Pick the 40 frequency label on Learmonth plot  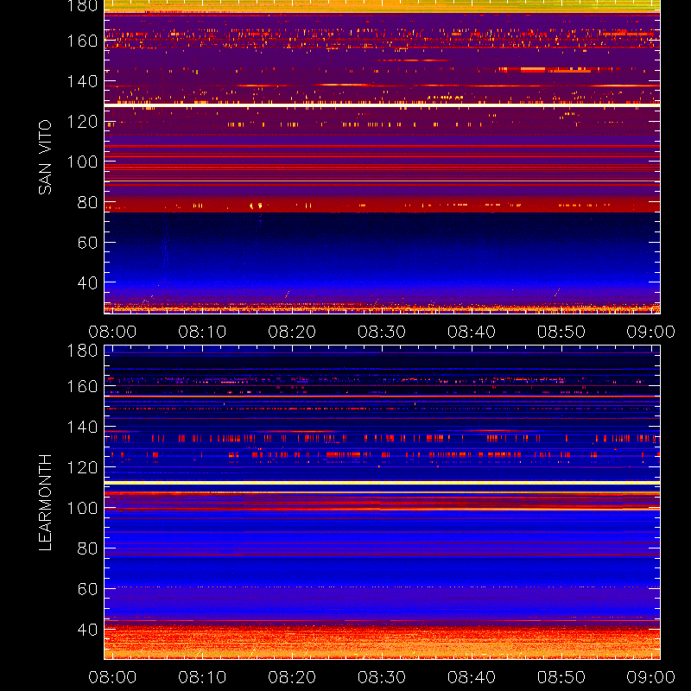pos(87,630)
